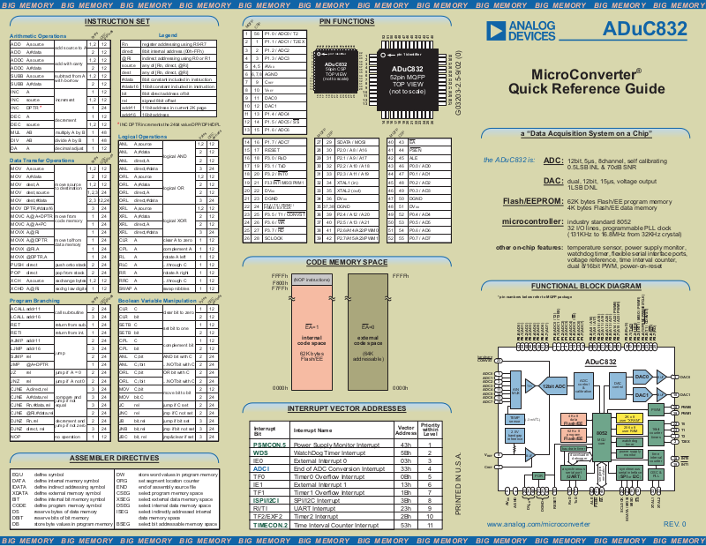Click the NOP instruction row
The width and height of the screenshot is (706, 546).
coord(60,437)
